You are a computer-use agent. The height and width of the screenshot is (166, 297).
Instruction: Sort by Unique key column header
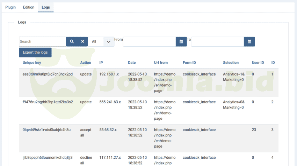click(x=32, y=63)
